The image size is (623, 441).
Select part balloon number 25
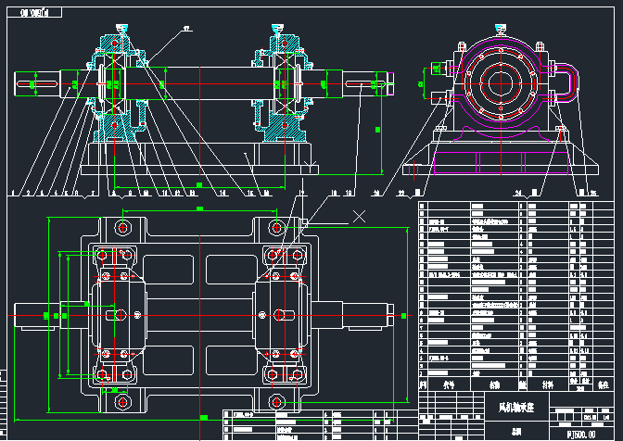[593, 193]
